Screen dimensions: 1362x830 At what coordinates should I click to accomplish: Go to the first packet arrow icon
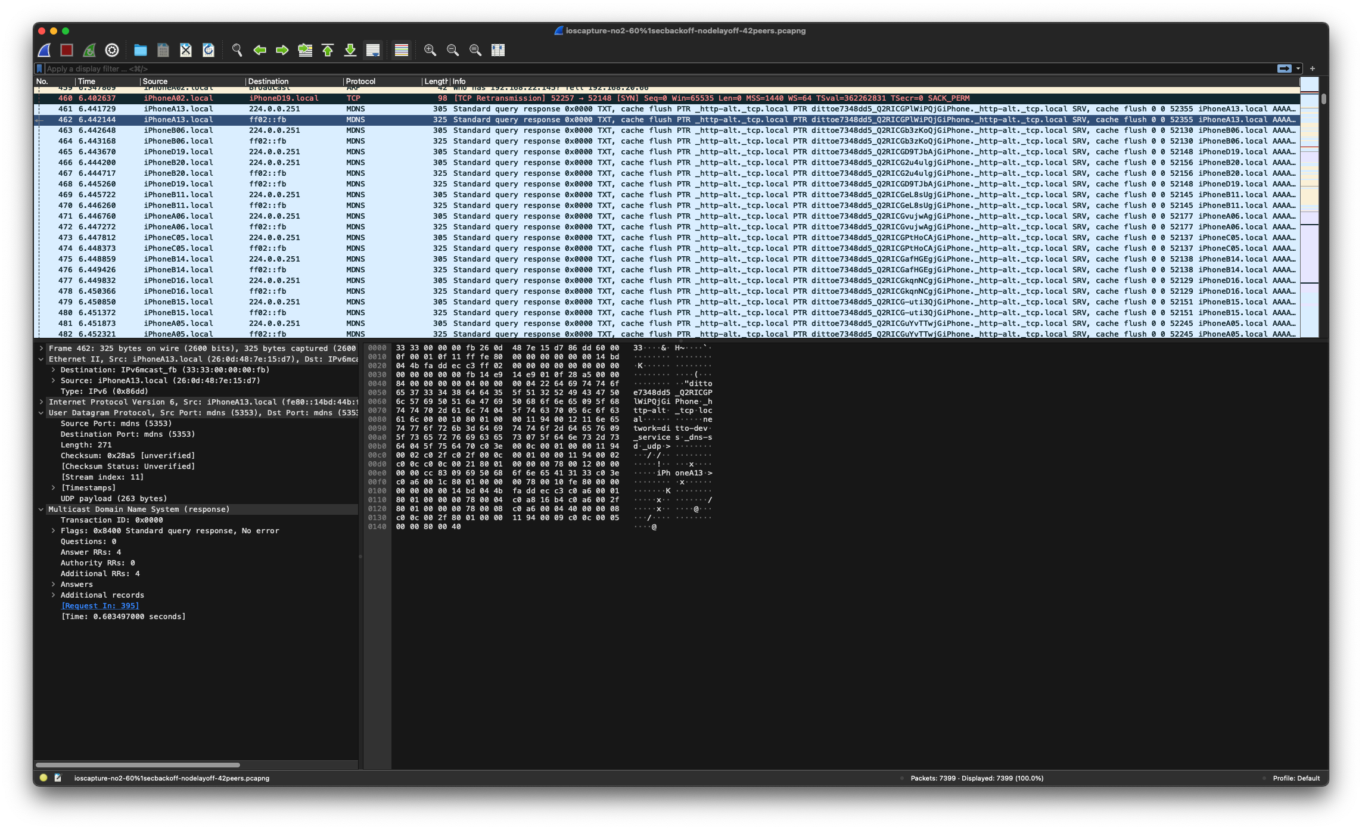click(328, 50)
